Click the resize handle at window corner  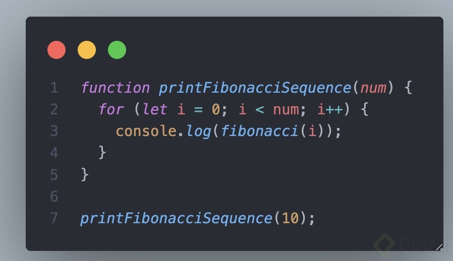point(439,247)
